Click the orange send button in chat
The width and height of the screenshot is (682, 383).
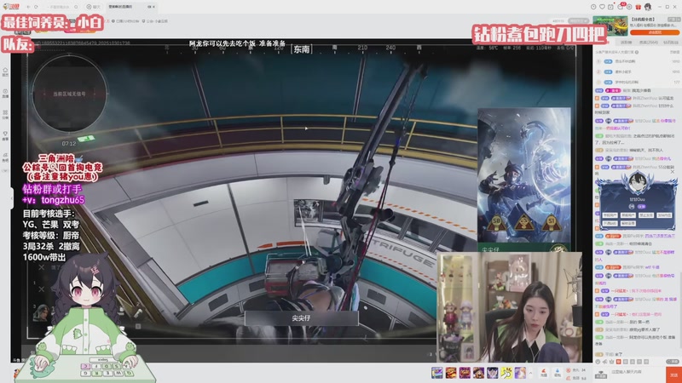[x=673, y=374]
